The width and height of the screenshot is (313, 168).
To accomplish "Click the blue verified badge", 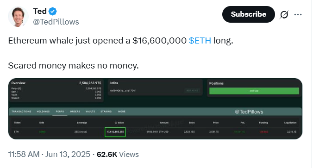I will tap(53, 12).
